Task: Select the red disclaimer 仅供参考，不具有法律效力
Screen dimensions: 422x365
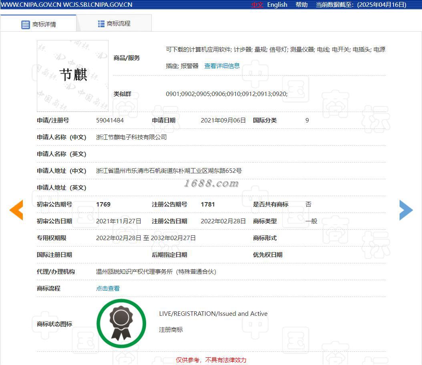Action: coord(211,360)
